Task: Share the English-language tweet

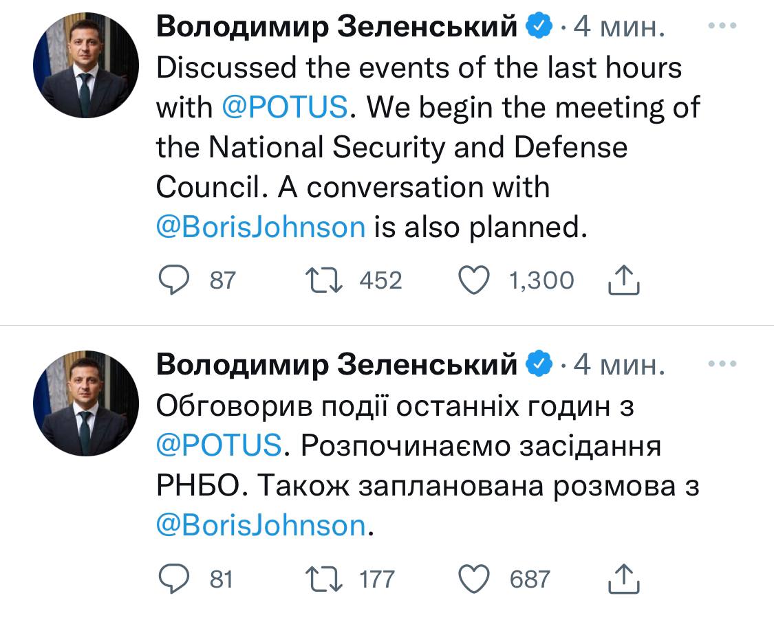Action: [625, 280]
